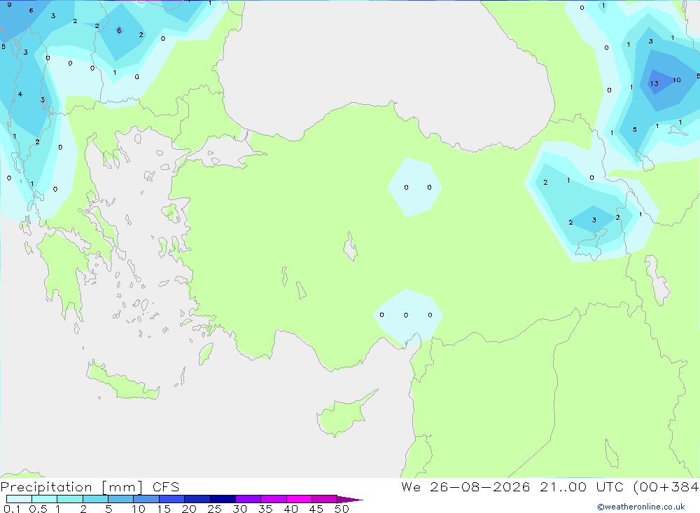Select the 2–5 mm legend swatch
Screen dimensions: 700x513
[95, 499]
